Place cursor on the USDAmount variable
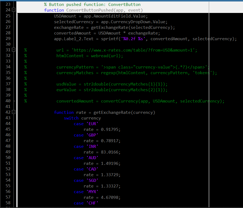The height and width of the screenshot is (208, 243). click(65, 16)
